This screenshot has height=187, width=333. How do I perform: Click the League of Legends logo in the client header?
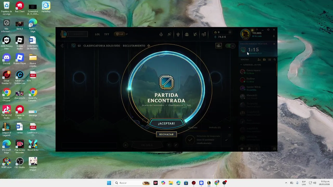click(64, 34)
